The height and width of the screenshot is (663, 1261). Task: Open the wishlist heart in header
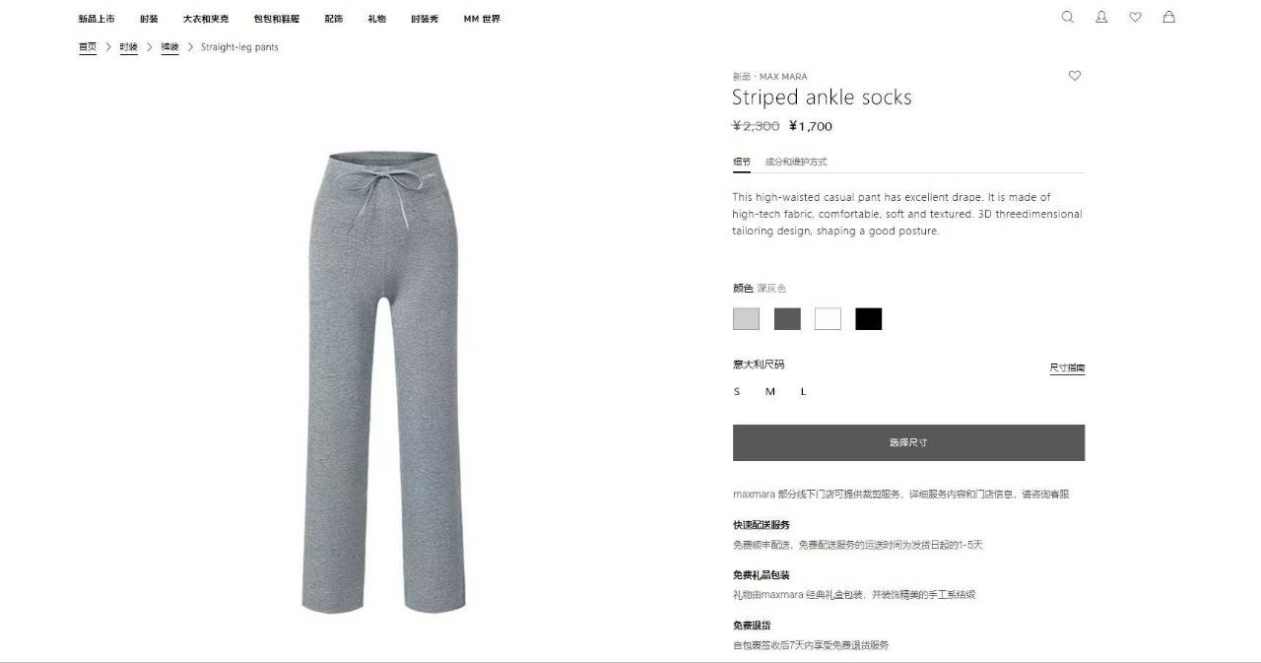[1135, 17]
